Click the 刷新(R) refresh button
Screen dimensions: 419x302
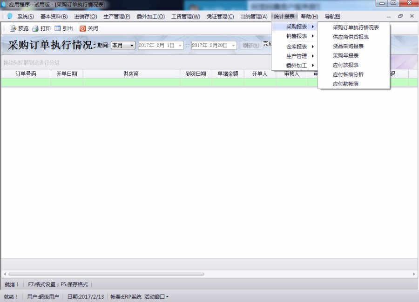[251, 46]
